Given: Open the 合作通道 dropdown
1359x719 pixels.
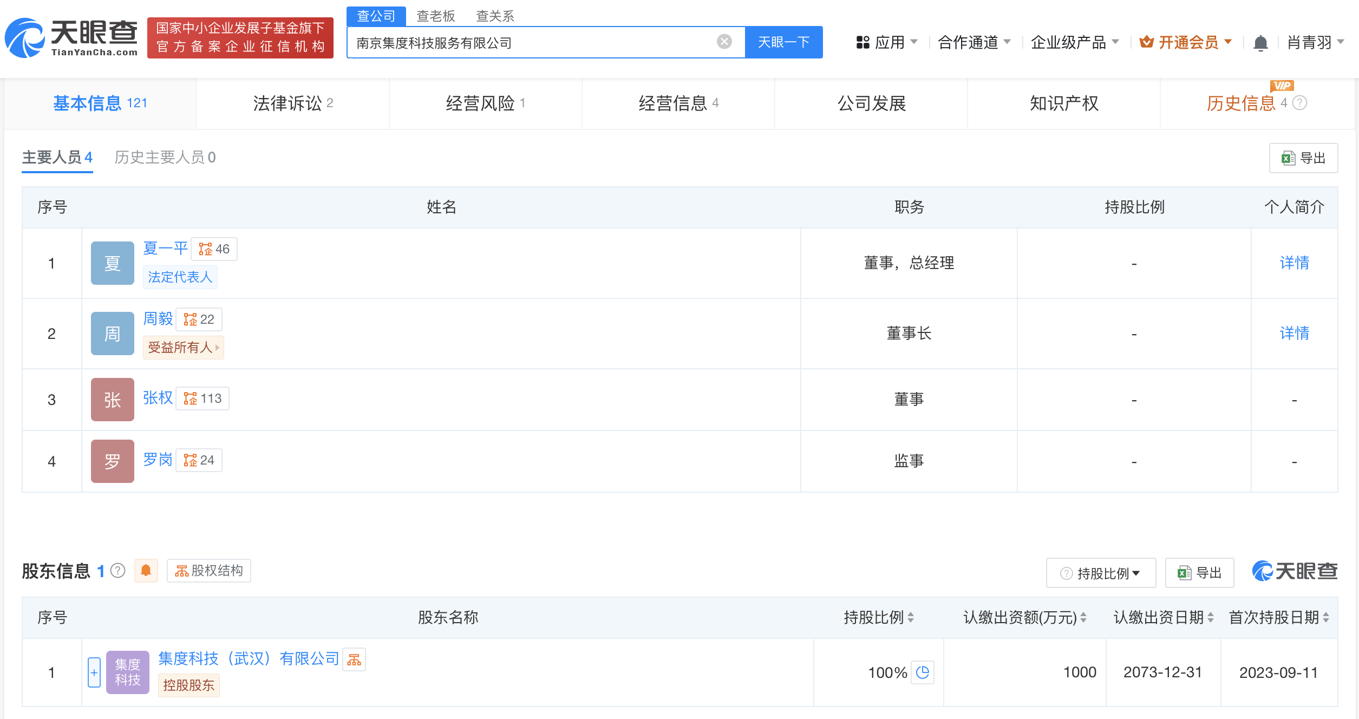Looking at the screenshot, I should coord(974,42).
